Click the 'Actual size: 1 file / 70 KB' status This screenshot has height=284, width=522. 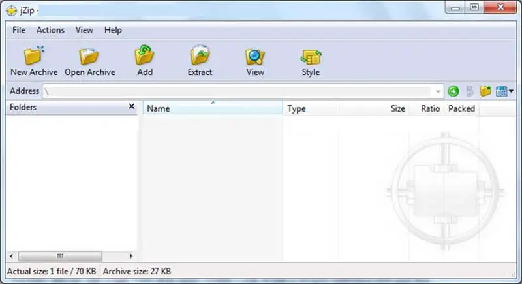point(52,272)
